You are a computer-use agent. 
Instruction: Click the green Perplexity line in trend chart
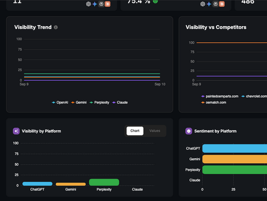92,74
